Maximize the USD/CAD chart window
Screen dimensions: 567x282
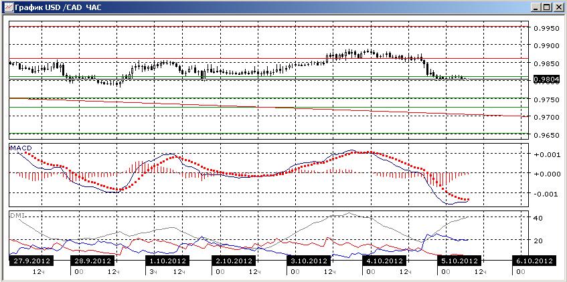pos(546,7)
